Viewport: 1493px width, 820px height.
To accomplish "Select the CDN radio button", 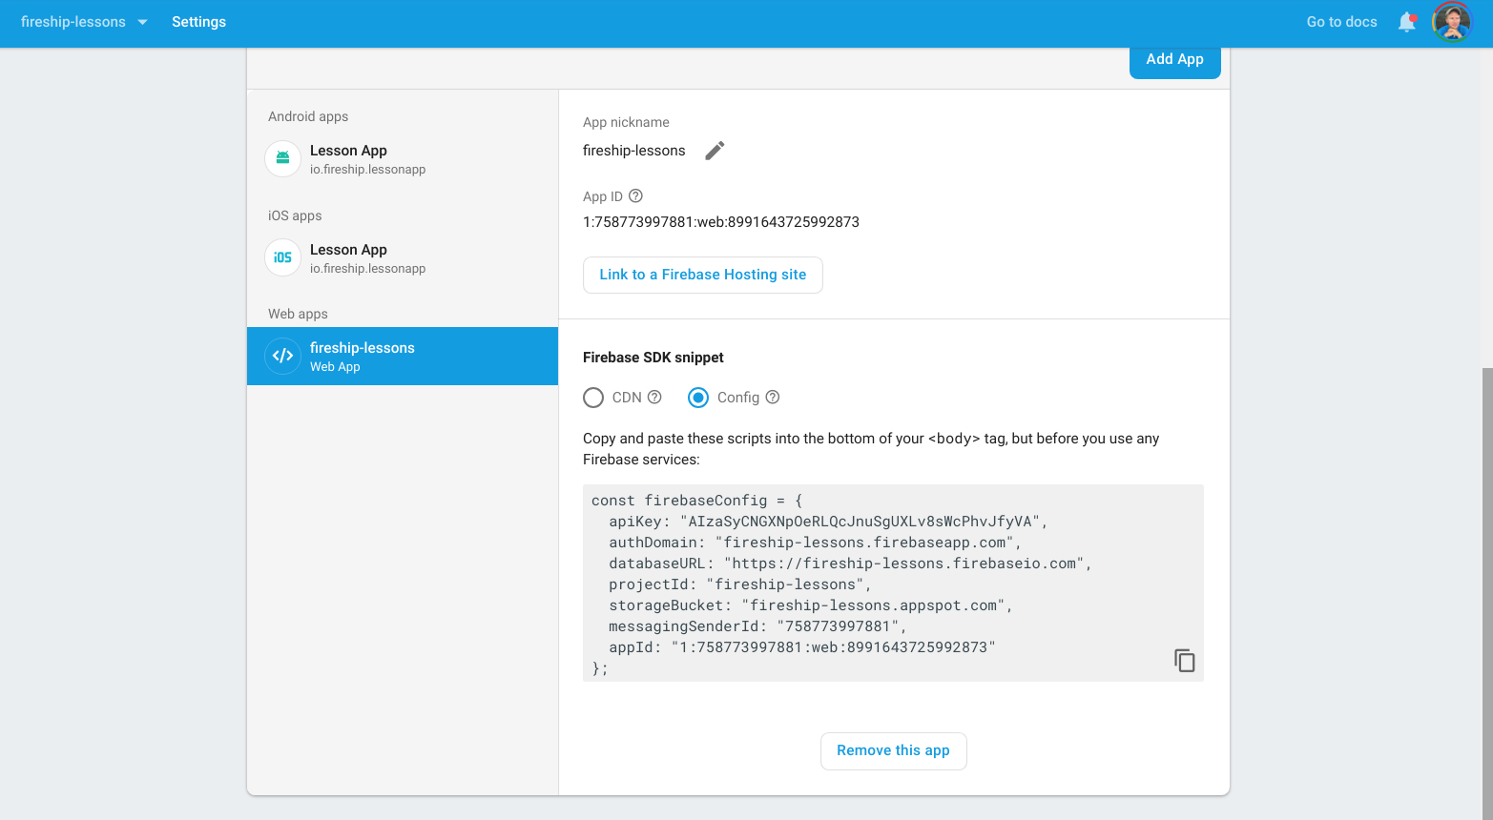I will pos(593,398).
